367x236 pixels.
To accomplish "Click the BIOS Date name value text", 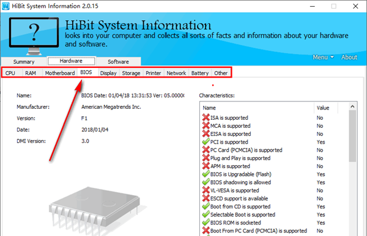I will (x=133, y=95).
